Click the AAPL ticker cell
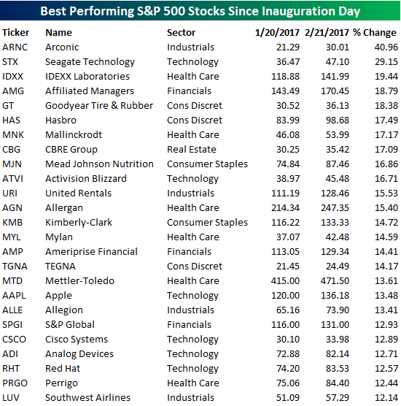Screen dimensions: 401x406 [14, 296]
